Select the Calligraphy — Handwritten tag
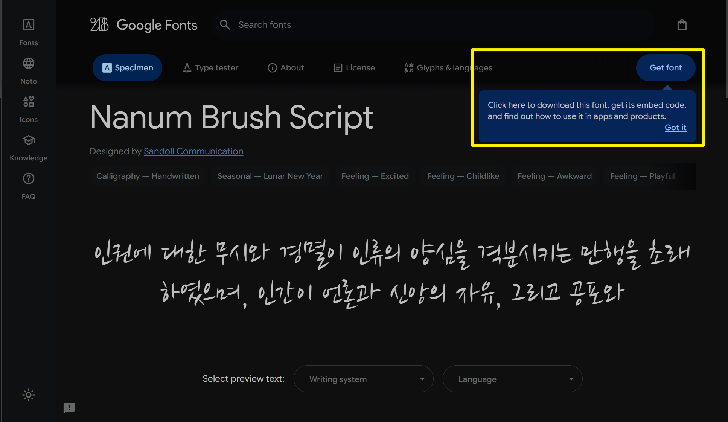 click(148, 176)
